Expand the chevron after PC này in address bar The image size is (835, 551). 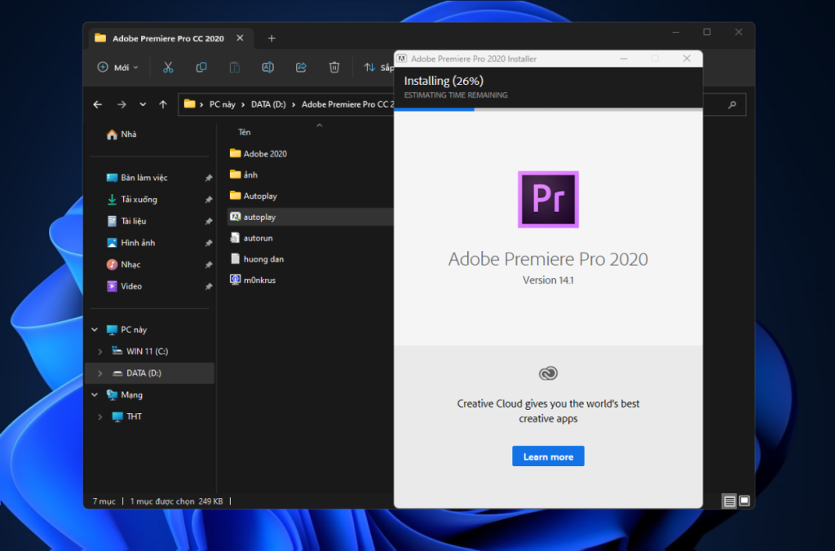[x=243, y=105]
